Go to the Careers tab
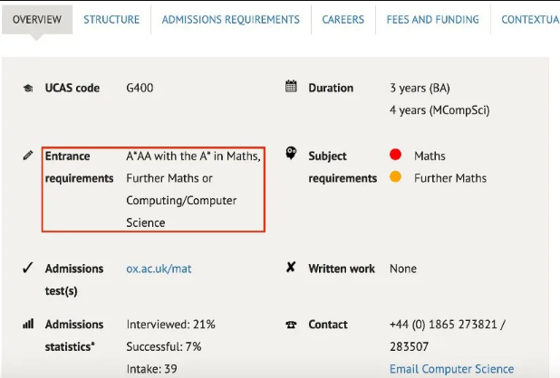 pyautogui.click(x=343, y=19)
